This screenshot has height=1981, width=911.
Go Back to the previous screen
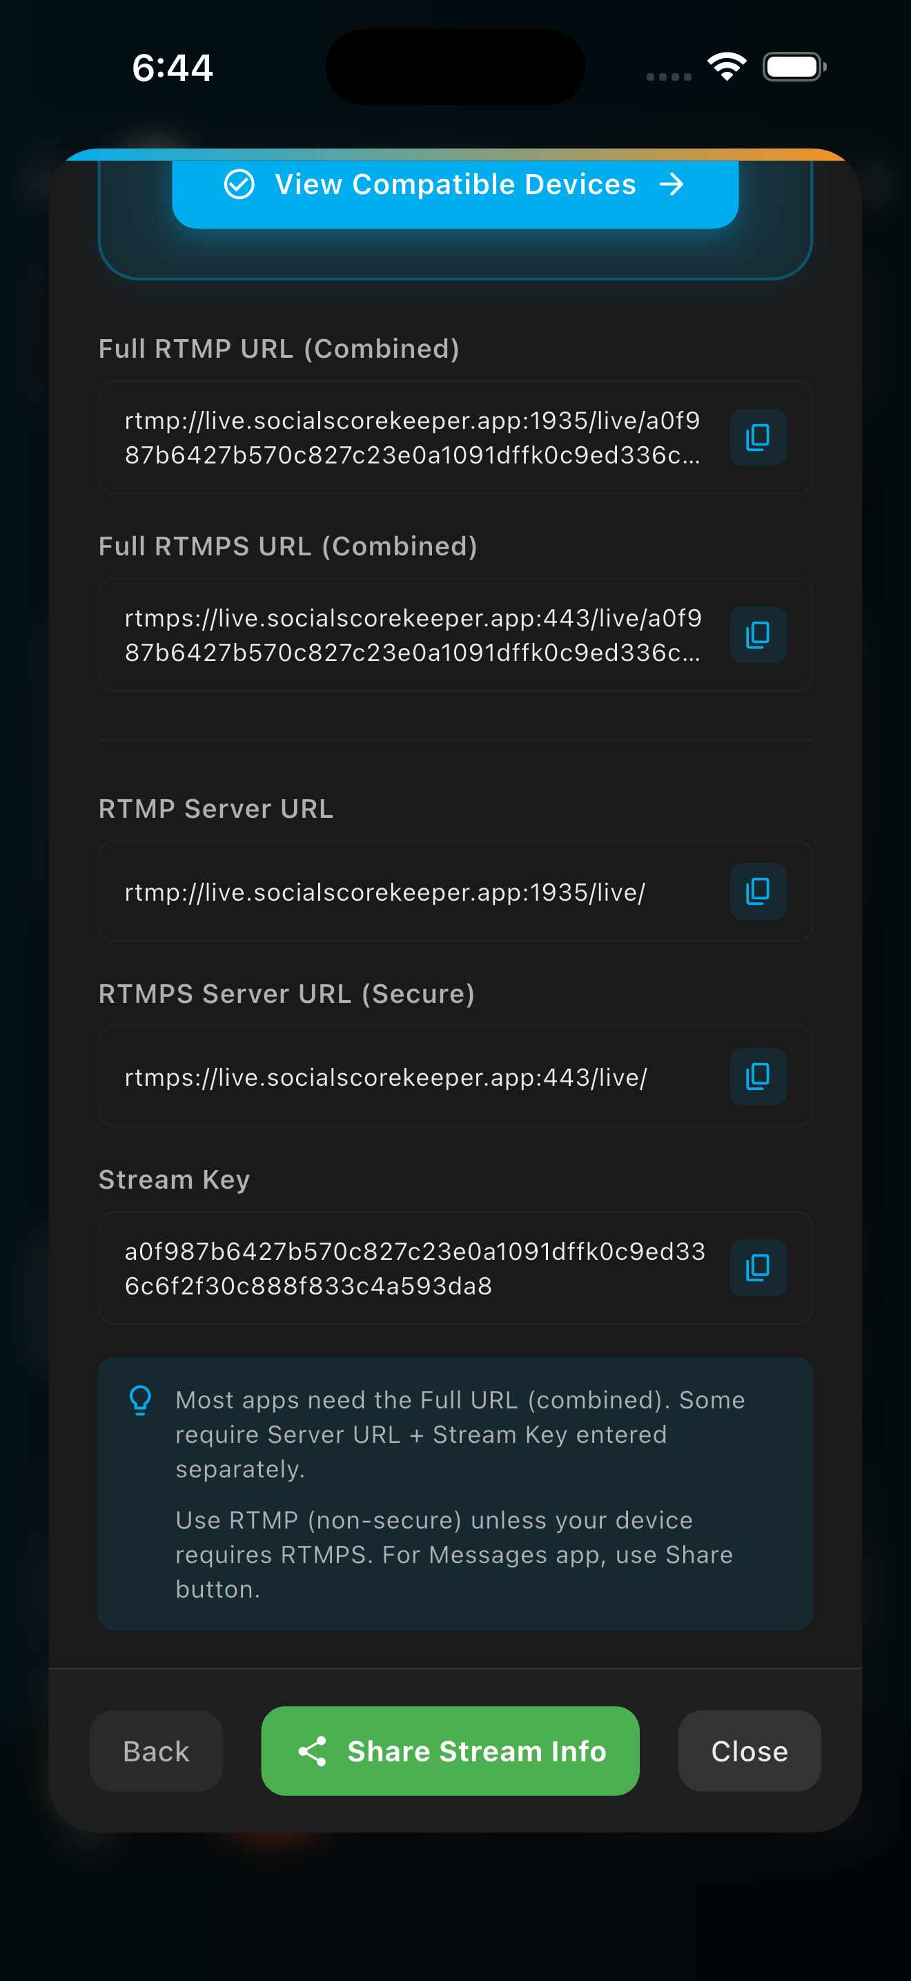[156, 1751]
